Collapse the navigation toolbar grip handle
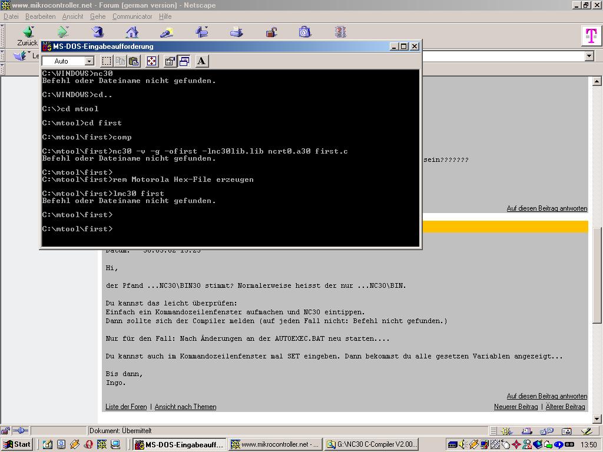The height and width of the screenshot is (452, 603). click(x=2, y=36)
